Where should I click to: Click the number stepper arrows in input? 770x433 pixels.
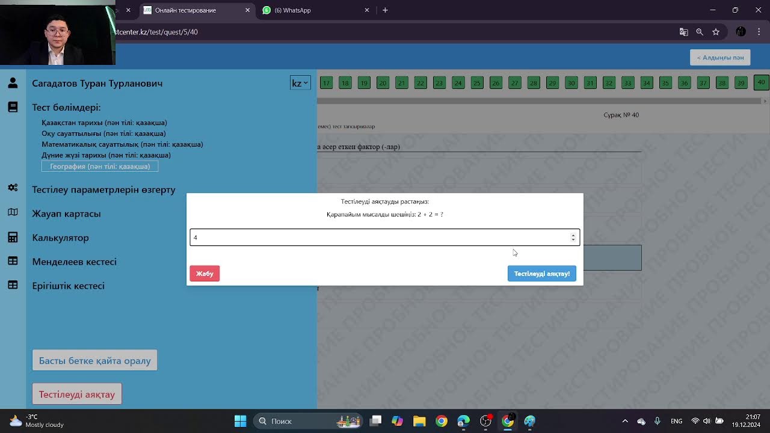click(573, 238)
